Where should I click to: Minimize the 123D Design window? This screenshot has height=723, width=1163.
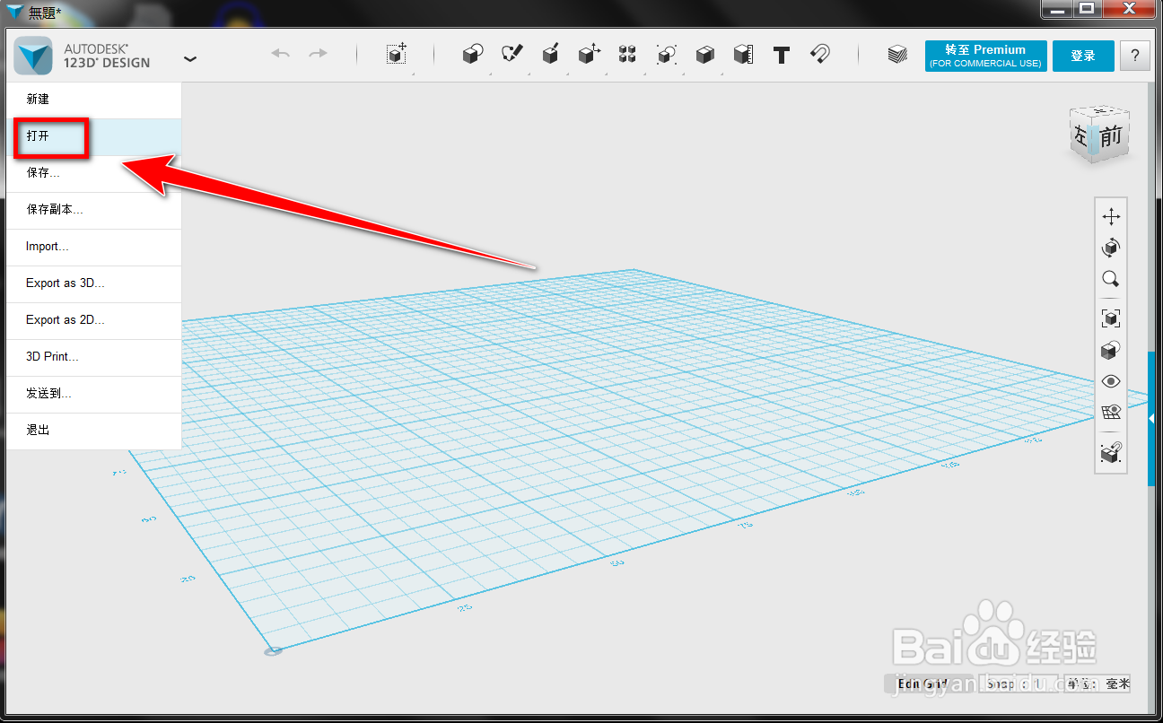[x=1058, y=8]
